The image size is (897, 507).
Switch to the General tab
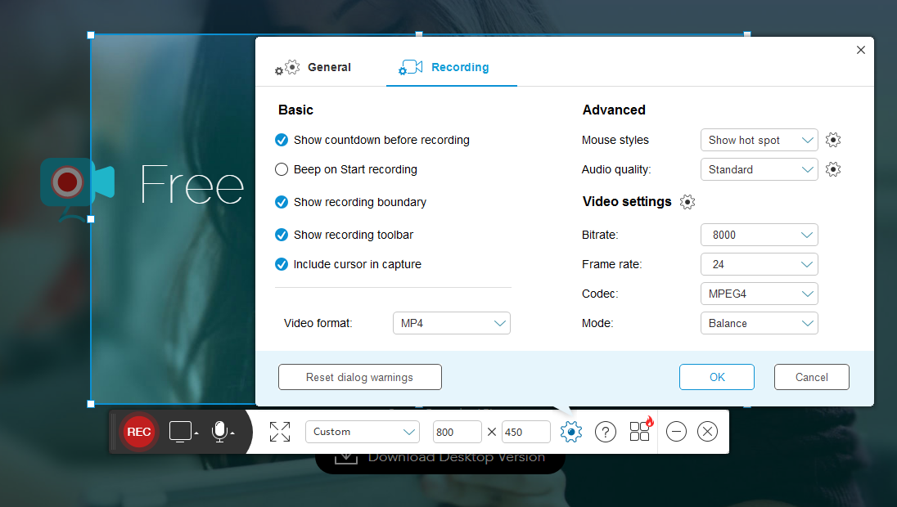coord(330,67)
